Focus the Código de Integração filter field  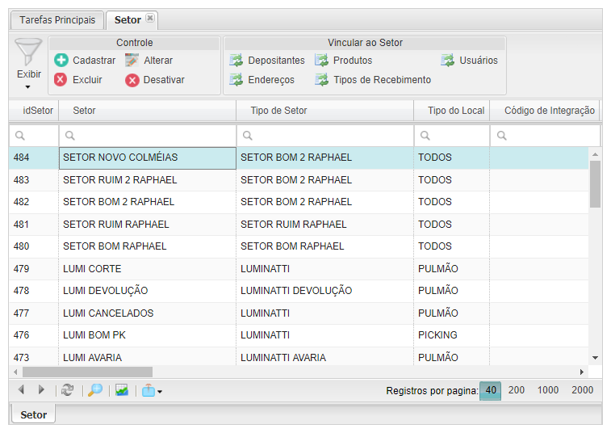pos(545,136)
